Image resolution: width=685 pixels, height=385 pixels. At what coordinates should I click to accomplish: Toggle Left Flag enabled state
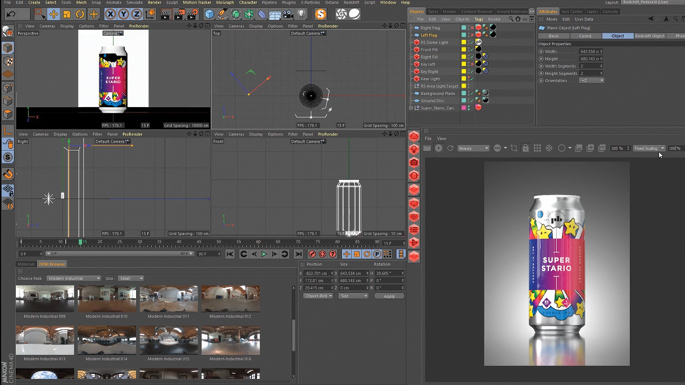pyautogui.click(x=472, y=35)
